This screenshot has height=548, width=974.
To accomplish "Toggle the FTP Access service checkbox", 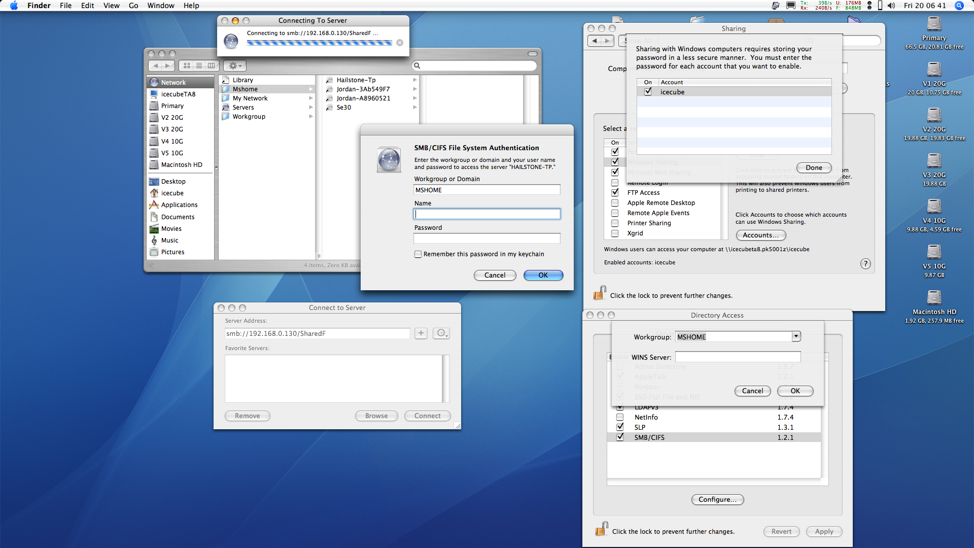I will coord(615,193).
